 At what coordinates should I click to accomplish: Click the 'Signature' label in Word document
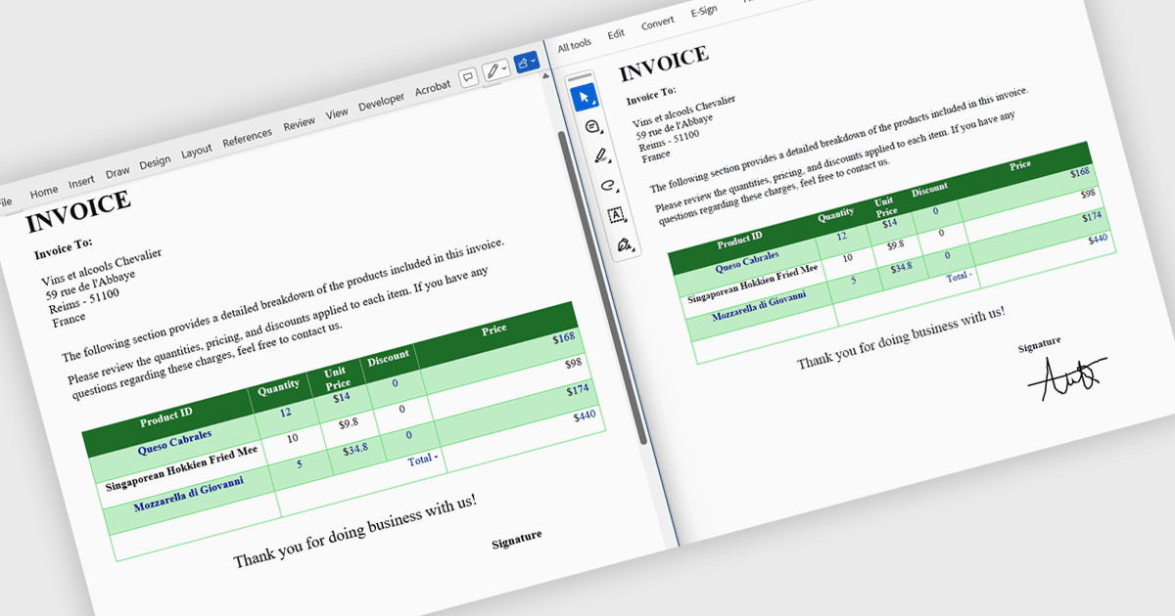click(517, 541)
